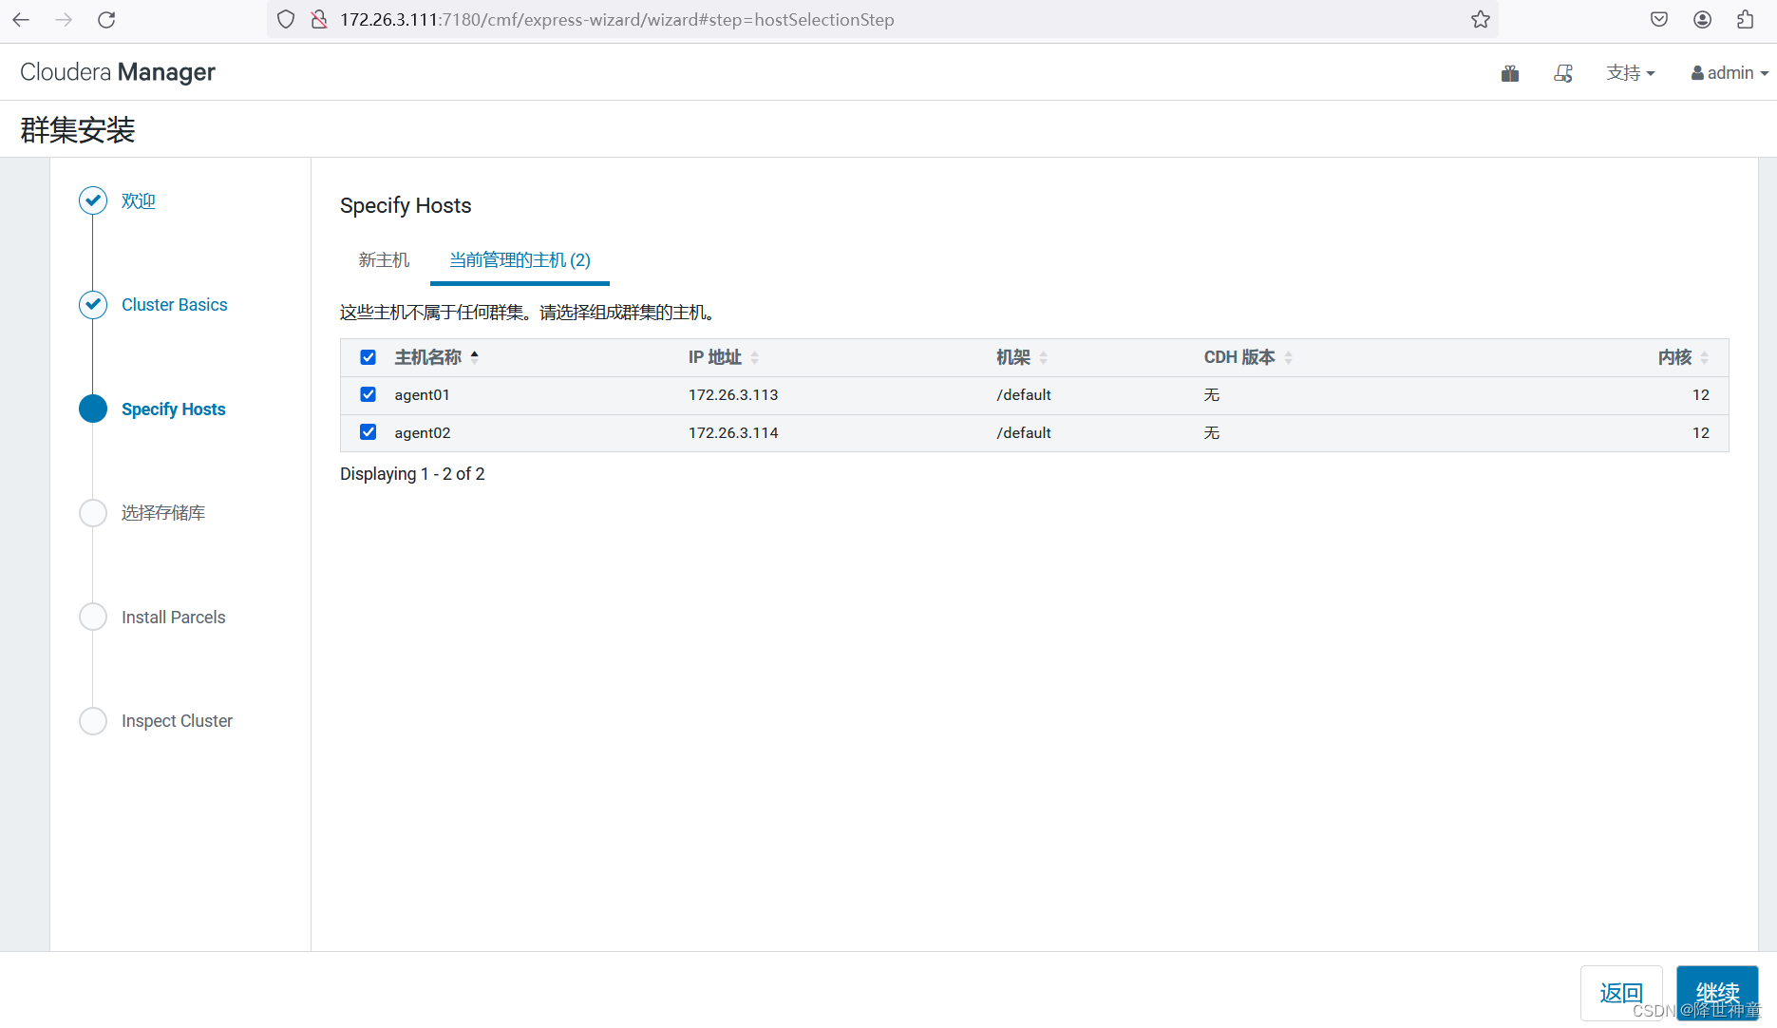
Task: Click the shield tracking protection icon
Action: pos(286,19)
